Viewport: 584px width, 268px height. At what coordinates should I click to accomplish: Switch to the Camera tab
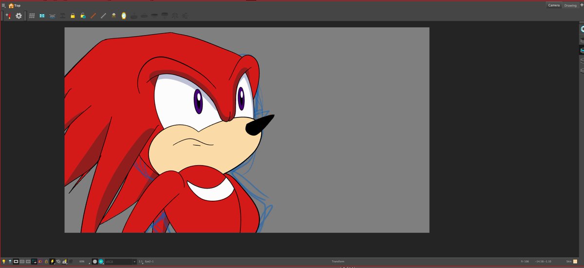554,5
